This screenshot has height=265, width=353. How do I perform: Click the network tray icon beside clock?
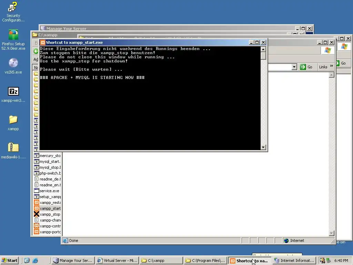tap(329, 260)
